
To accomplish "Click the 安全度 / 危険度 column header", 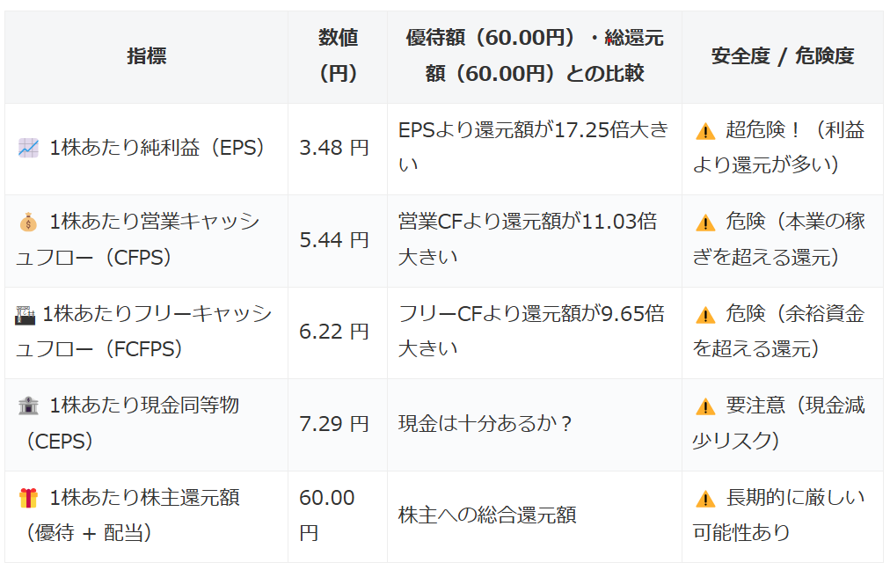I will coord(782,56).
